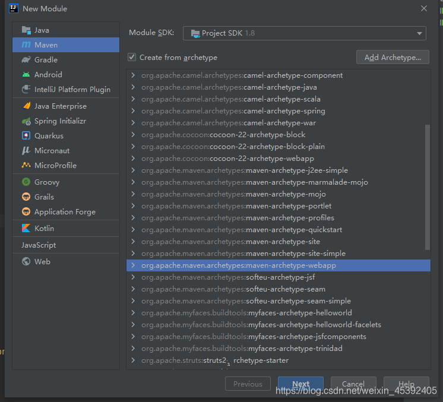Click the Grails icon
The image size is (443, 402).
pos(26,197)
